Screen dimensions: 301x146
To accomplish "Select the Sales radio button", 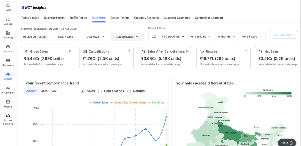I will click(83, 91).
